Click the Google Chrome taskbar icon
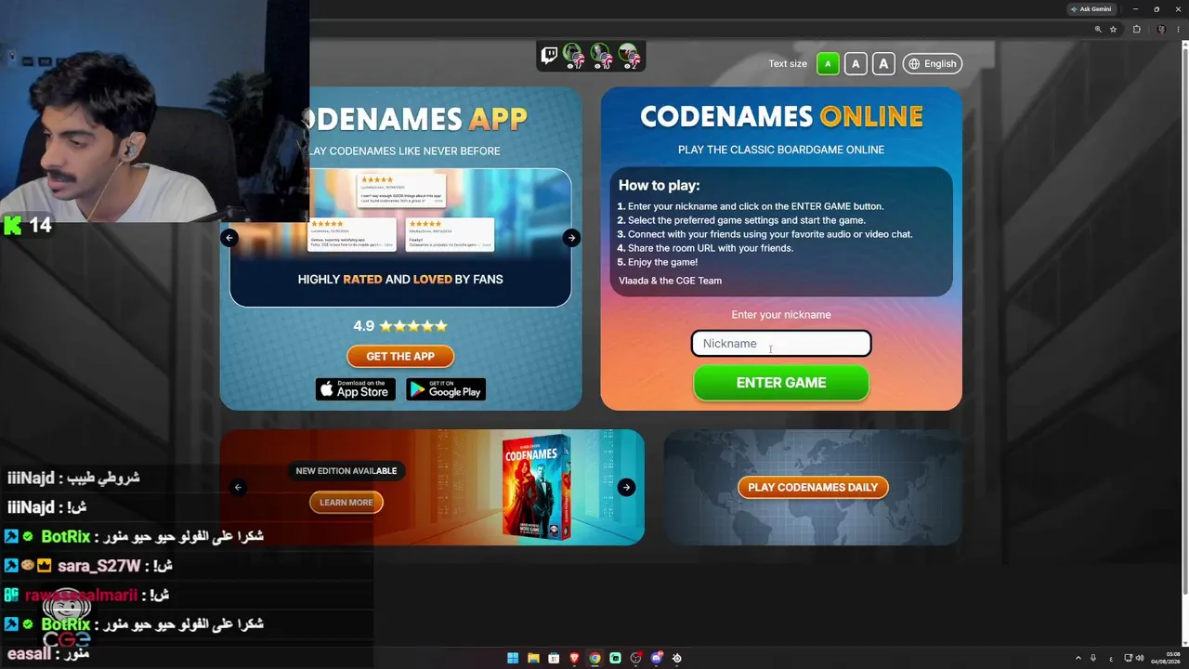Viewport: 1189px width, 669px height. (594, 658)
